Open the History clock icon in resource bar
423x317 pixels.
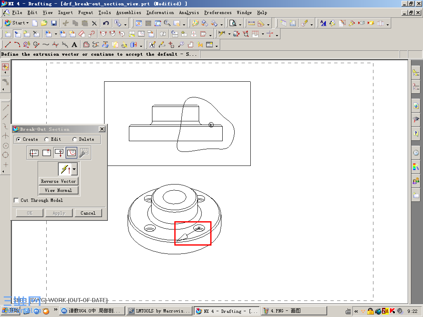coord(416,153)
